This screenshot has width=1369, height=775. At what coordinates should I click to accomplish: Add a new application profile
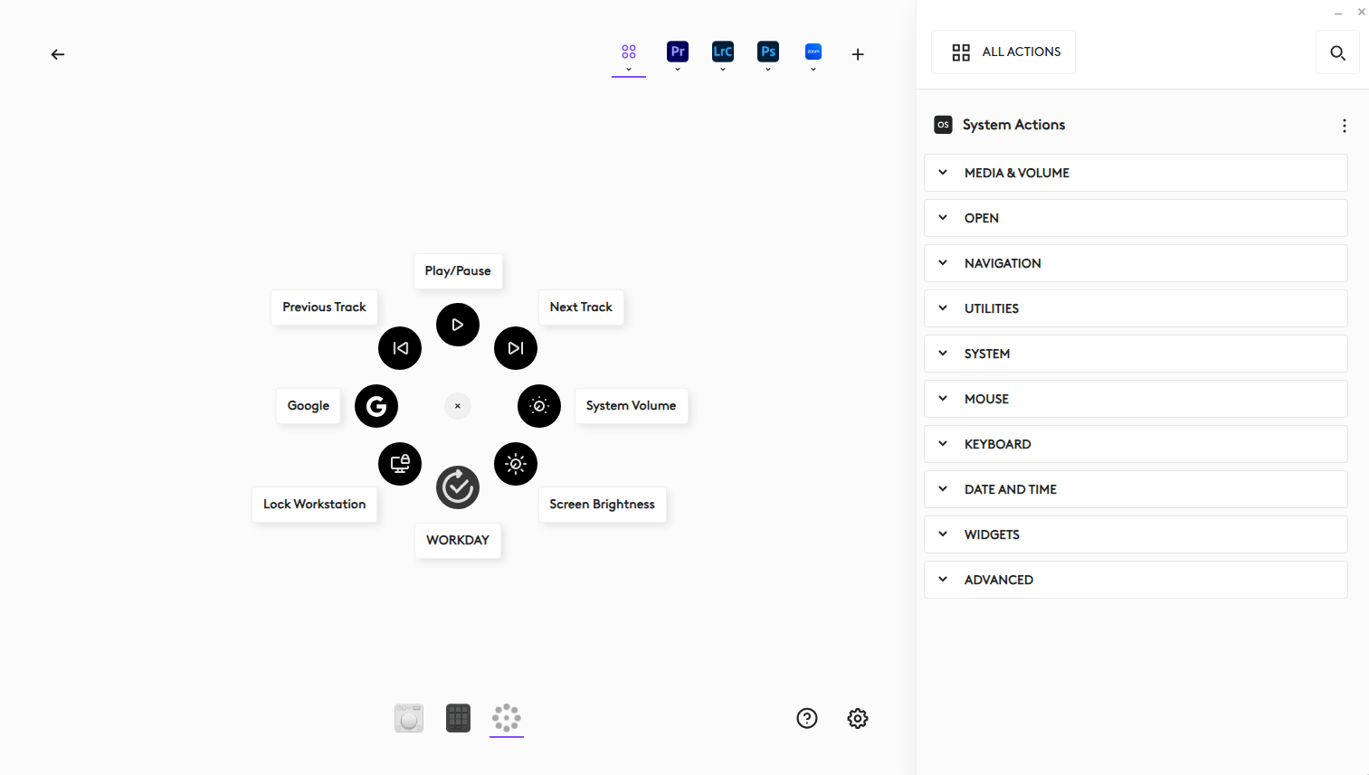[858, 54]
